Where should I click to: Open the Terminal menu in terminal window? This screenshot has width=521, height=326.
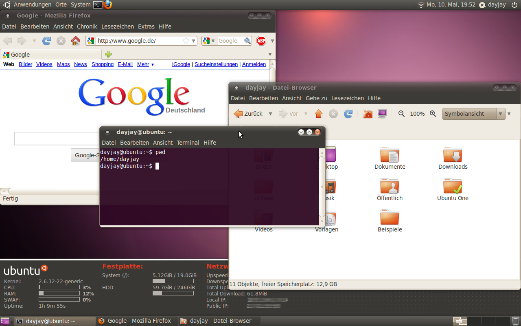point(188,143)
